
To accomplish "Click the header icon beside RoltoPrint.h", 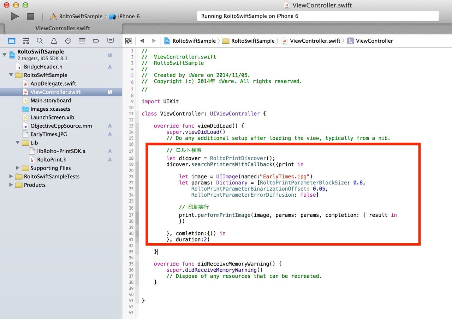I will point(32,160).
